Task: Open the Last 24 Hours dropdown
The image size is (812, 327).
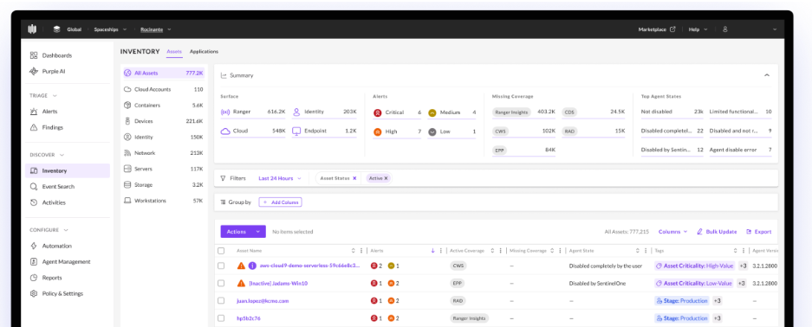Action: (280, 178)
